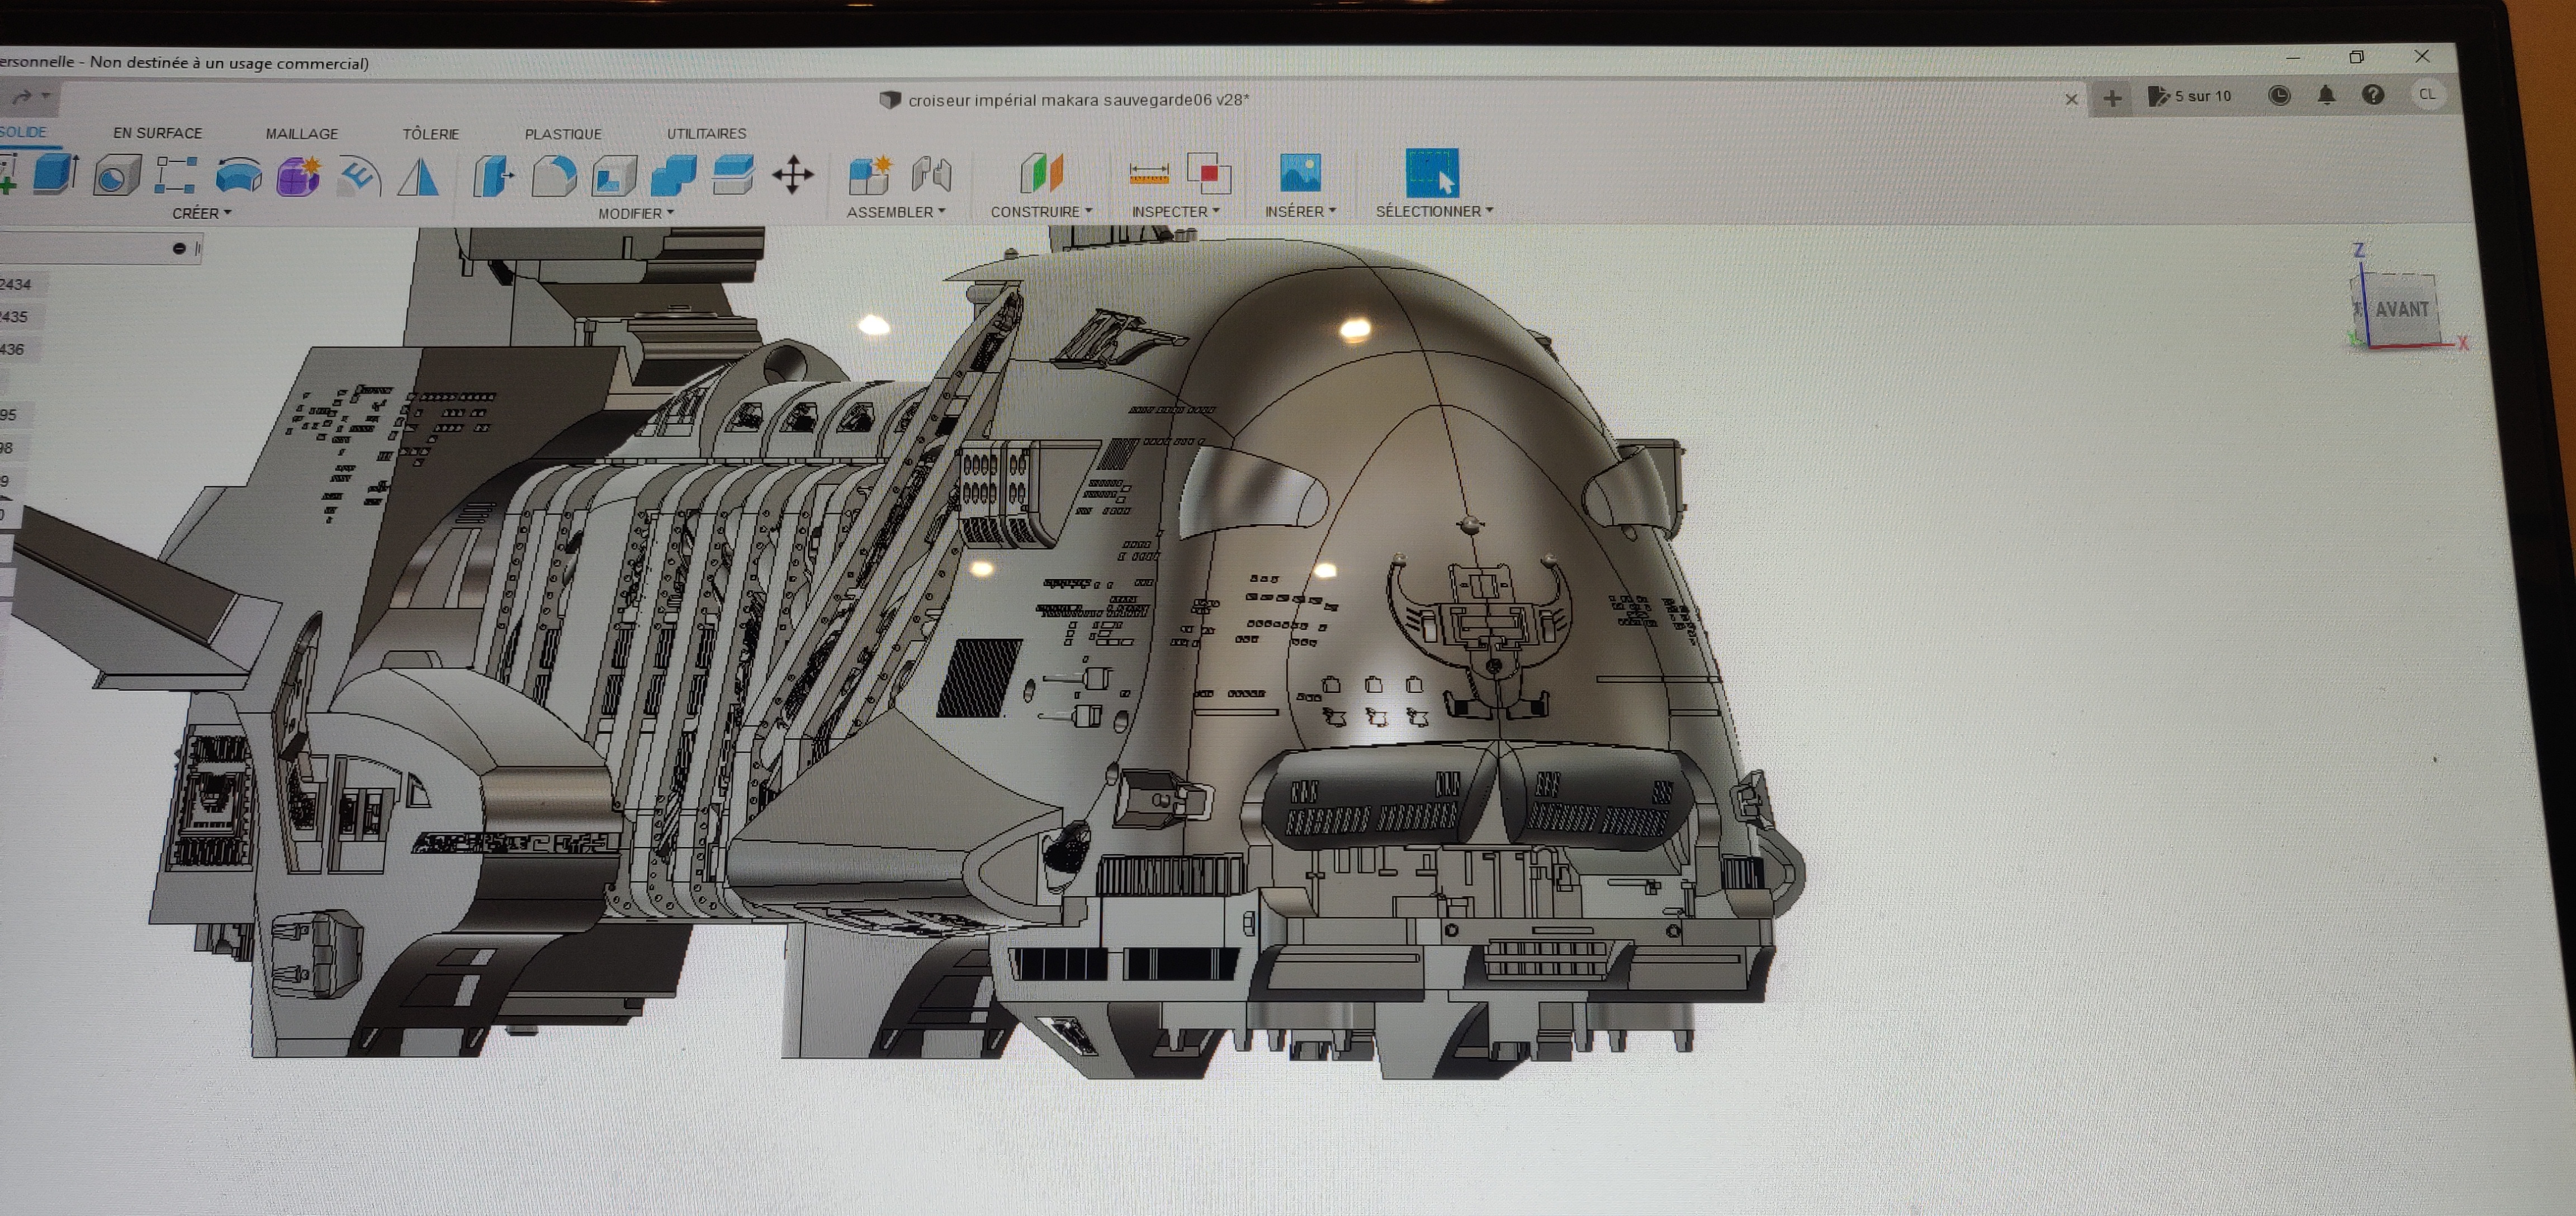Open the Interference tool icon
The width and height of the screenshot is (2576, 1216).
click(x=1208, y=173)
